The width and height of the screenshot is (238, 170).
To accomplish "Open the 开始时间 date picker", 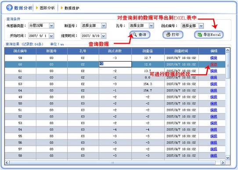I will 51,36.
